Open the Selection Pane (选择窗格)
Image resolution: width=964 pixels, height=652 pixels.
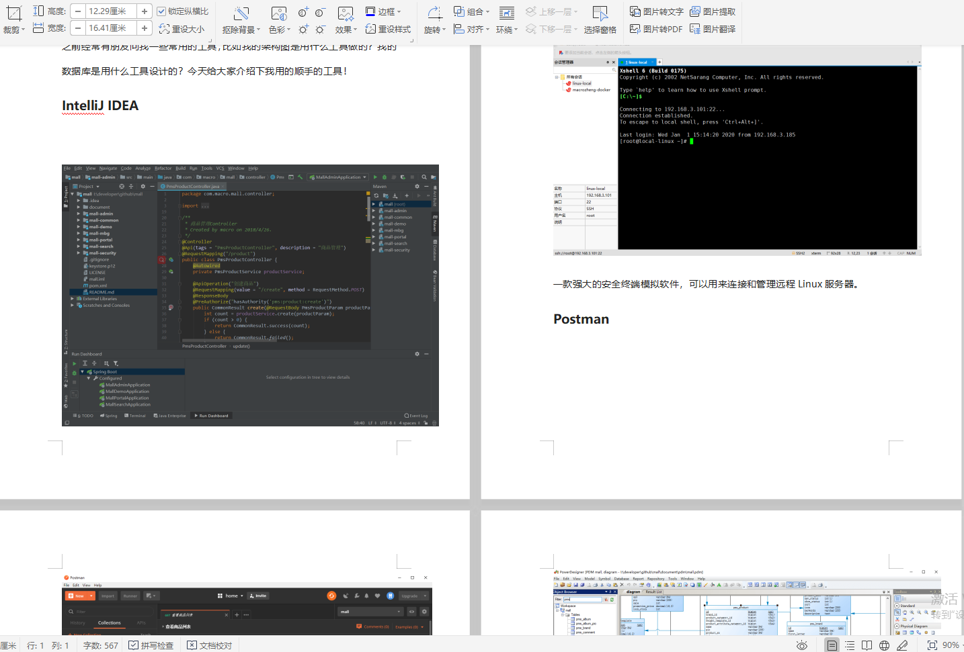tap(600, 13)
